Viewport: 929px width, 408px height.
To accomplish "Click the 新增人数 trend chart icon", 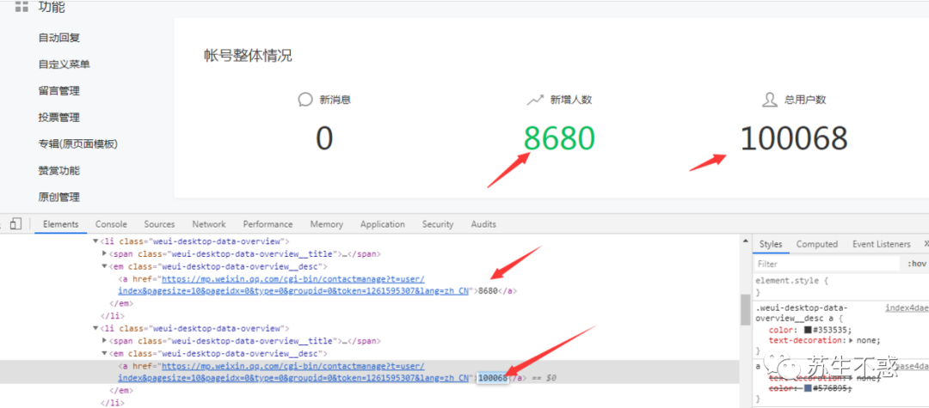I will pyautogui.click(x=535, y=100).
